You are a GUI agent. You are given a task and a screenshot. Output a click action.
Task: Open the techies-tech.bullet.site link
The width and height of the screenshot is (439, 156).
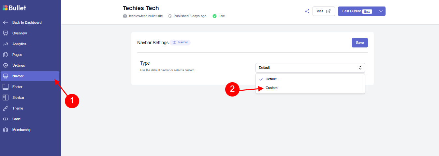click(146, 16)
